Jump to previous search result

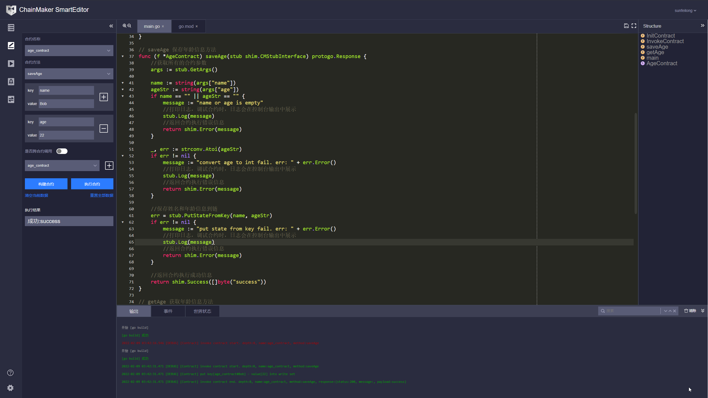point(670,311)
